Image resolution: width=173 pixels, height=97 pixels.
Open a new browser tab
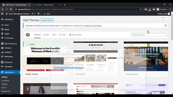pos(64,5)
